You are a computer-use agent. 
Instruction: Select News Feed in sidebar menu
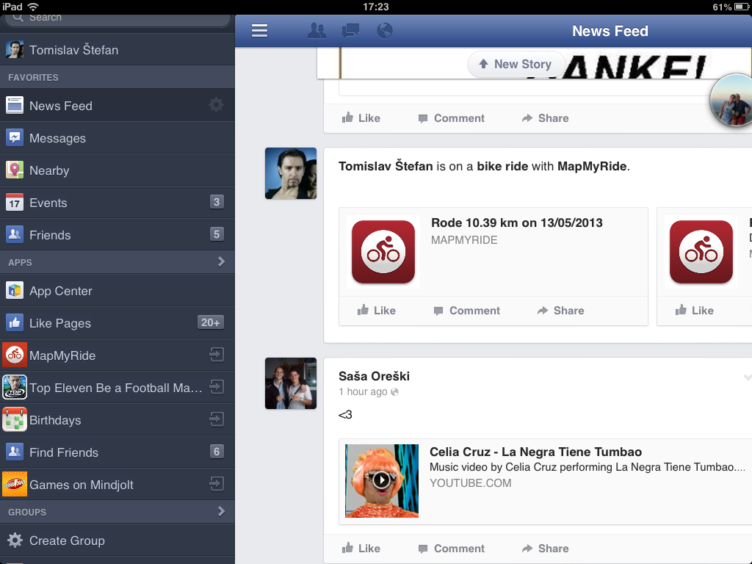point(117,106)
